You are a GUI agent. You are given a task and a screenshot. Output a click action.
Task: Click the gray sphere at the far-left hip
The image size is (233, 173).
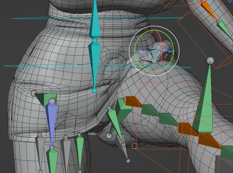(x=34, y=93)
